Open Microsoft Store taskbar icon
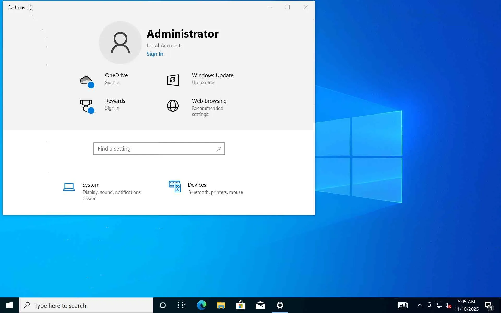501x313 pixels. (x=241, y=305)
